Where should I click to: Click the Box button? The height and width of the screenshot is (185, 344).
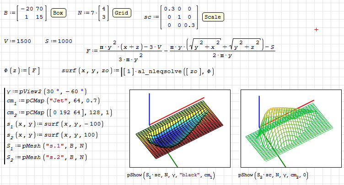[x=58, y=13]
